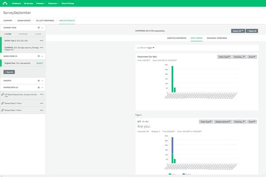
Task: Open options menu for Shared Data 2
Action: point(42,103)
